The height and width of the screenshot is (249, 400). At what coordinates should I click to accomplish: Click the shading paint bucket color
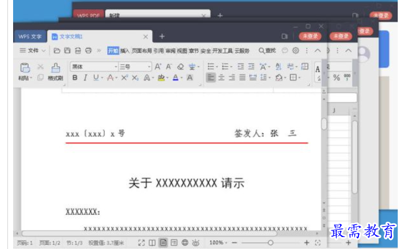tap(279, 77)
